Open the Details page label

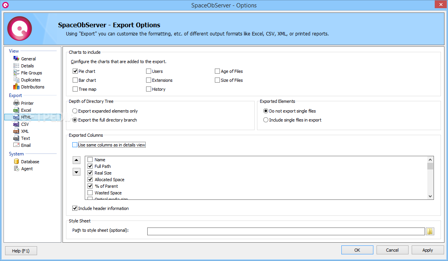27,66
